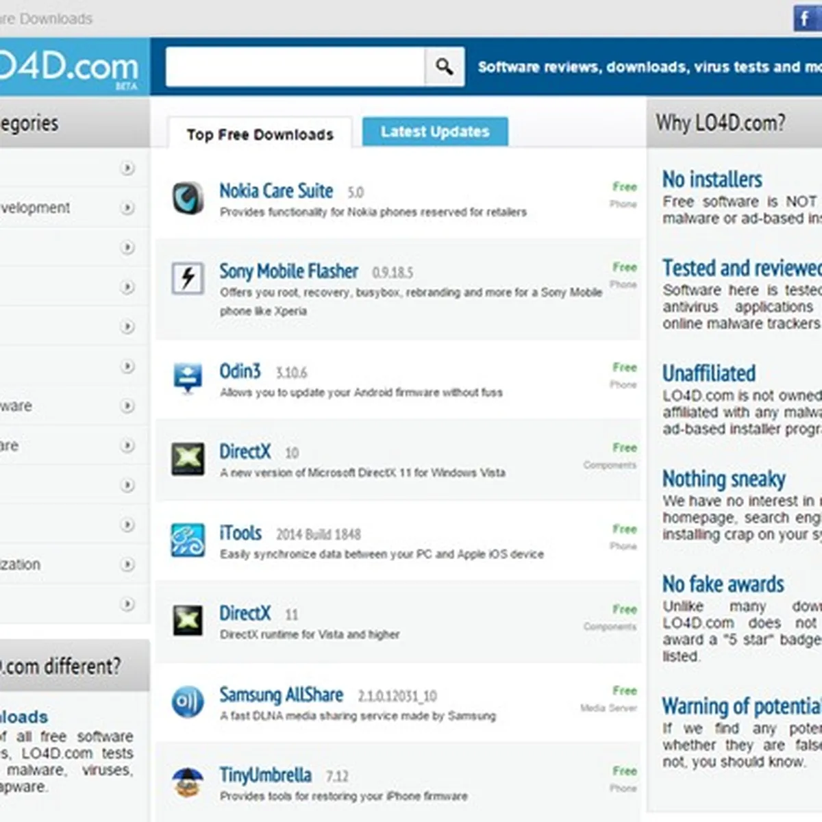The width and height of the screenshot is (822, 822).
Task: Click the magnifying glass search button
Action: tap(445, 66)
